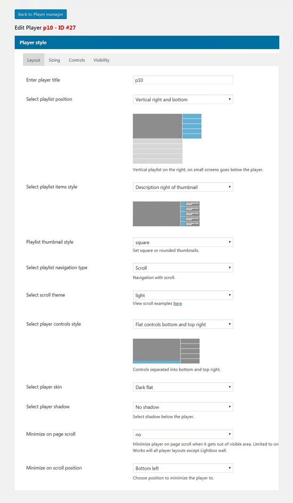Open the player skin dropdown showing Dark flat
The height and width of the screenshot is (503, 293).
click(183, 386)
